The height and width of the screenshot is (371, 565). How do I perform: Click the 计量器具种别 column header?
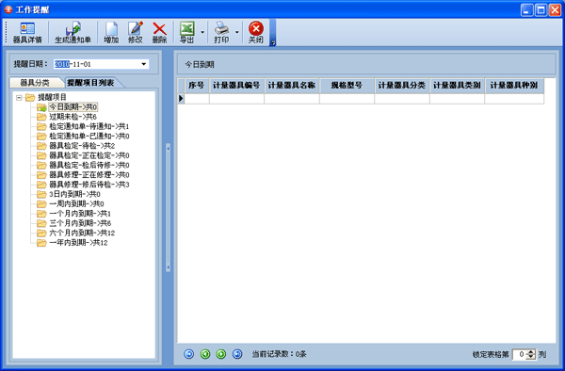(514, 86)
